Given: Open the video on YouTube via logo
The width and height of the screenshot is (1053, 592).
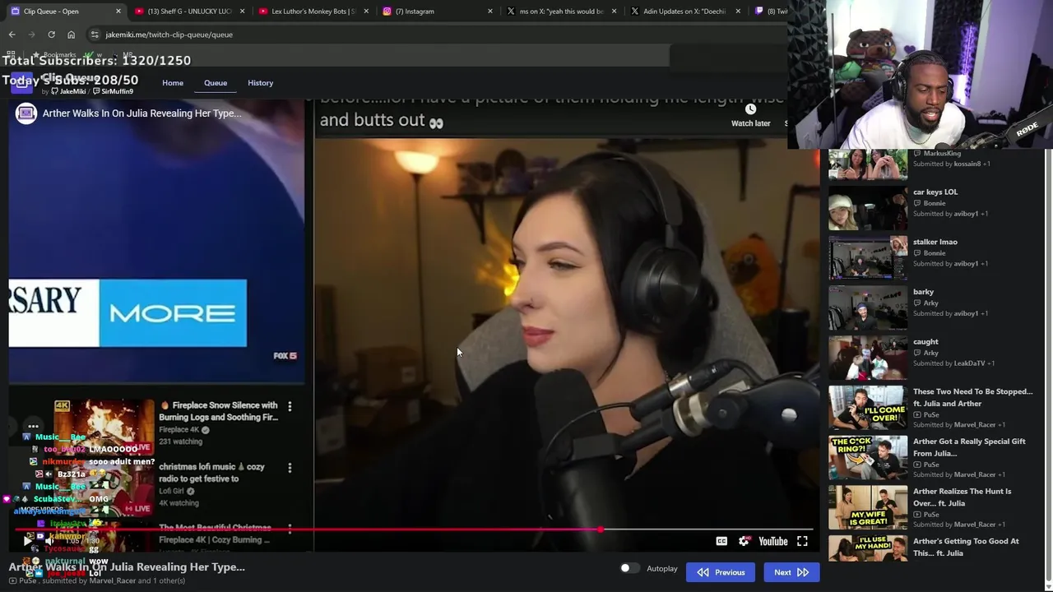Looking at the screenshot, I should (773, 541).
